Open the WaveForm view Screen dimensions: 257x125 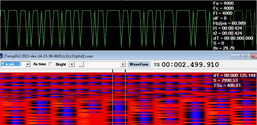(139, 64)
